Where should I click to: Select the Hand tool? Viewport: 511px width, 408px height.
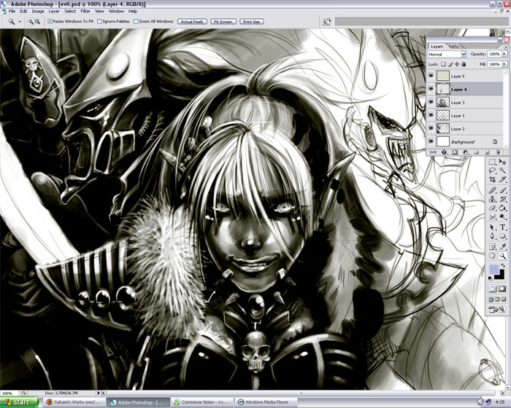[493, 256]
